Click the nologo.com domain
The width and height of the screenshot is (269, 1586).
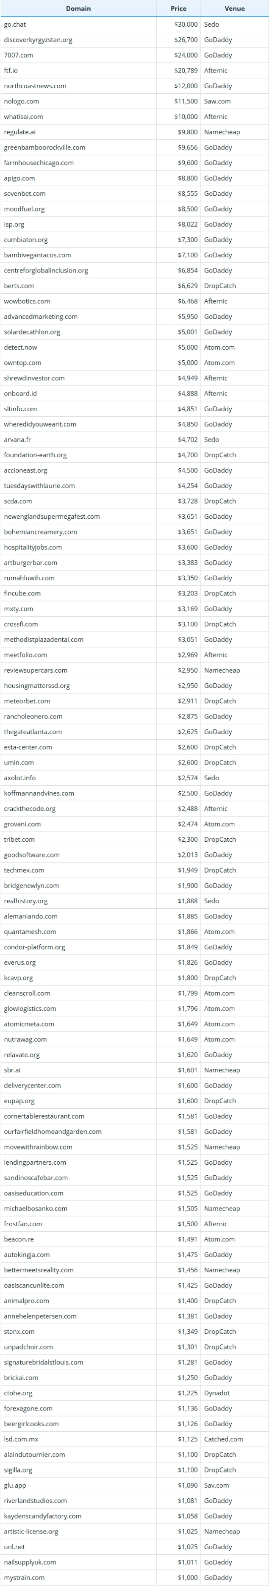point(22,102)
